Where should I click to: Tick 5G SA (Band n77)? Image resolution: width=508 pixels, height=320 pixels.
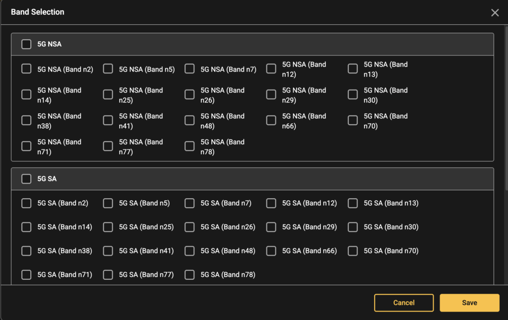pyautogui.click(x=108, y=275)
